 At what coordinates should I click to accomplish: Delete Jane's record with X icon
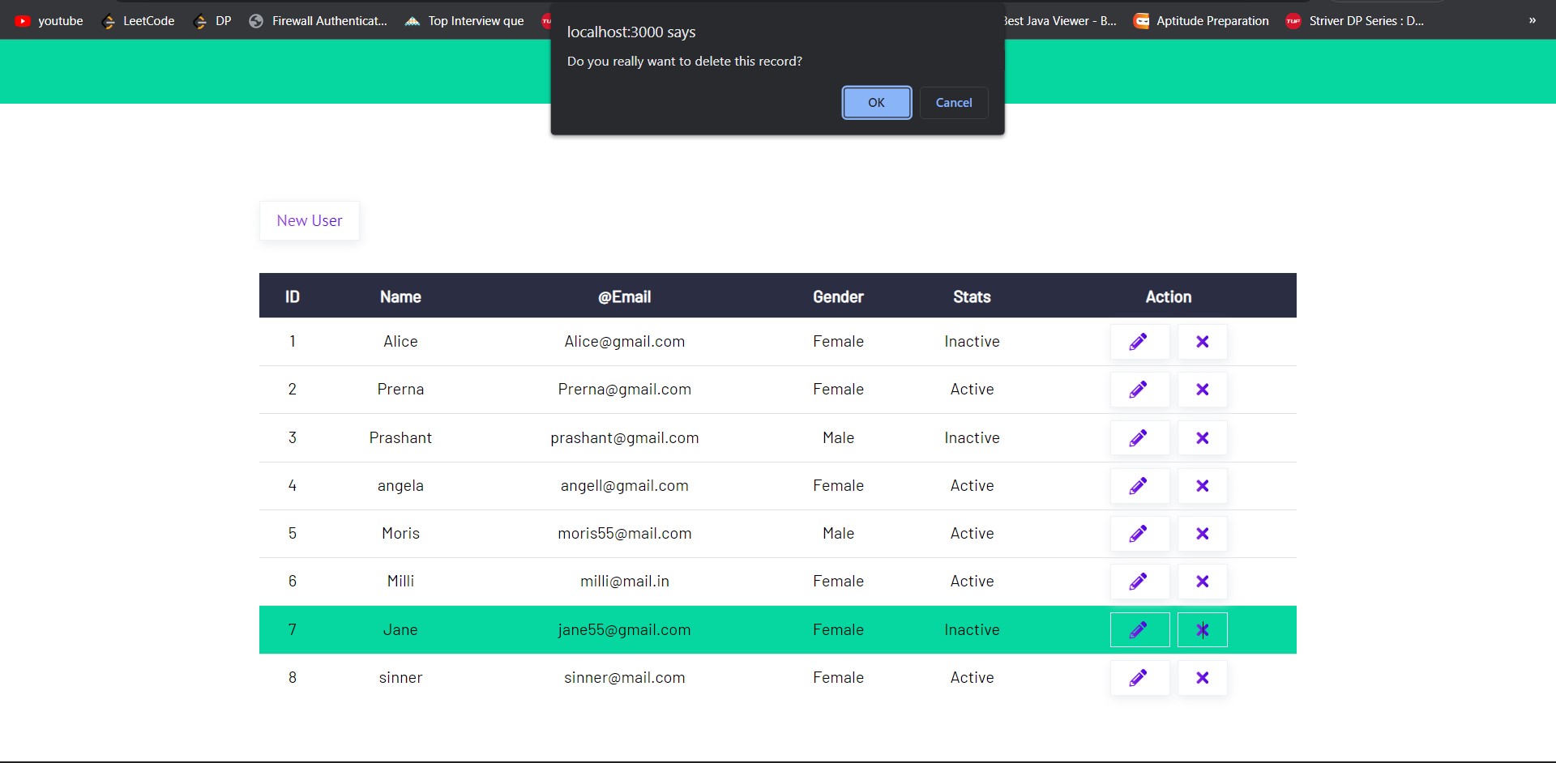click(x=1203, y=630)
